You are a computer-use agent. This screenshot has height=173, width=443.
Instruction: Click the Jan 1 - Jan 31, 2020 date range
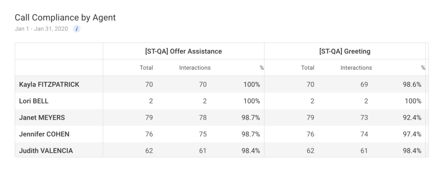[x=42, y=29]
